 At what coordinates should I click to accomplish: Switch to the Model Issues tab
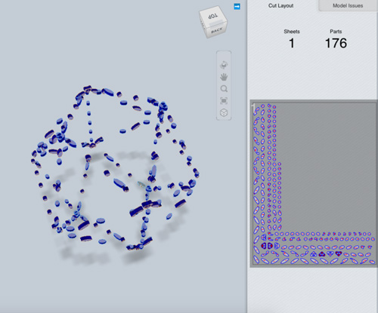coord(348,5)
